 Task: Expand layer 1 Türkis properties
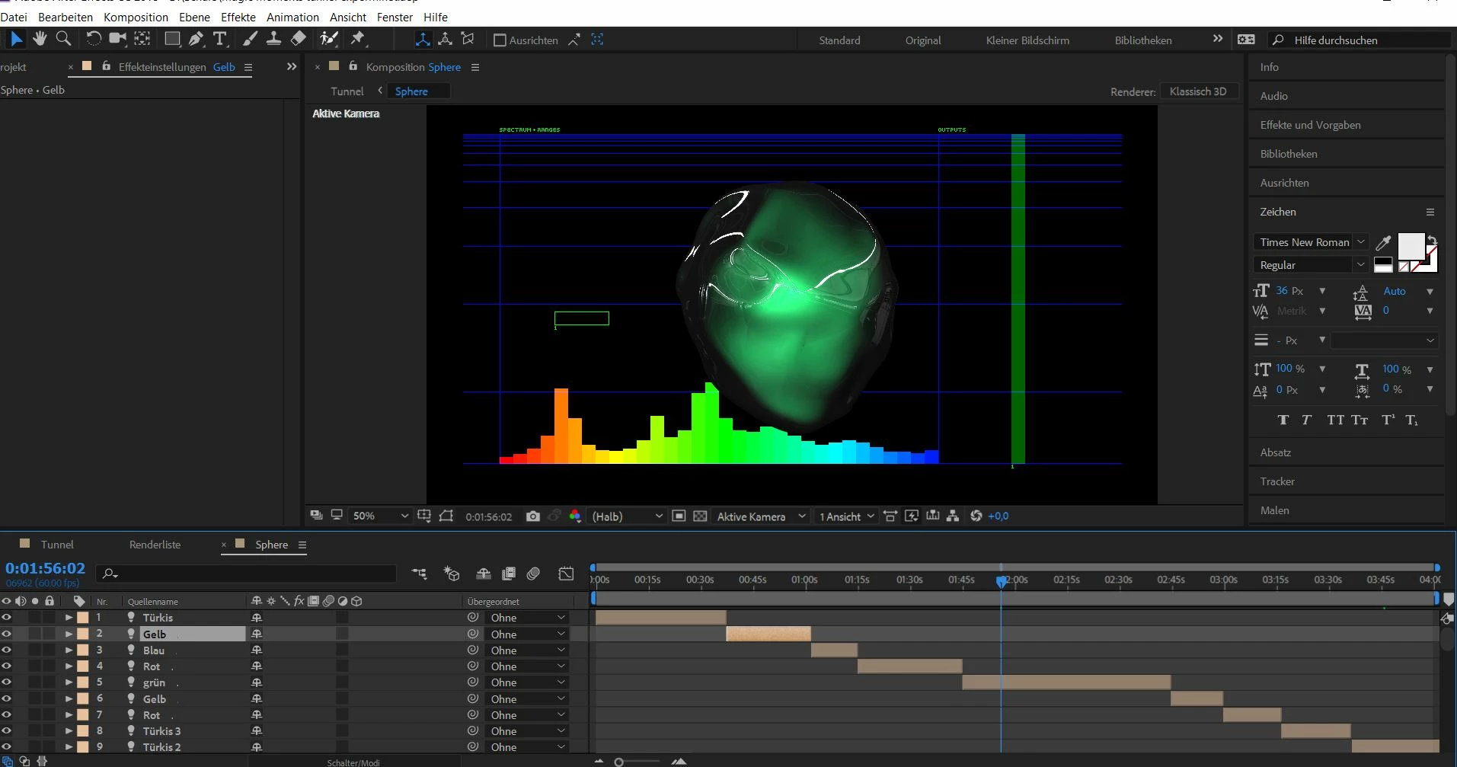(x=69, y=618)
